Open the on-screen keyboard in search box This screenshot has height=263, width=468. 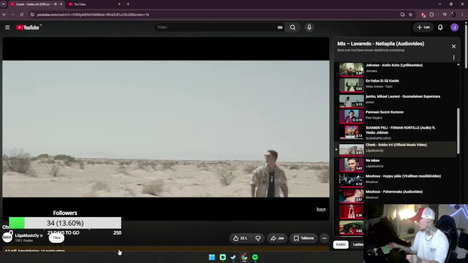[x=280, y=27]
